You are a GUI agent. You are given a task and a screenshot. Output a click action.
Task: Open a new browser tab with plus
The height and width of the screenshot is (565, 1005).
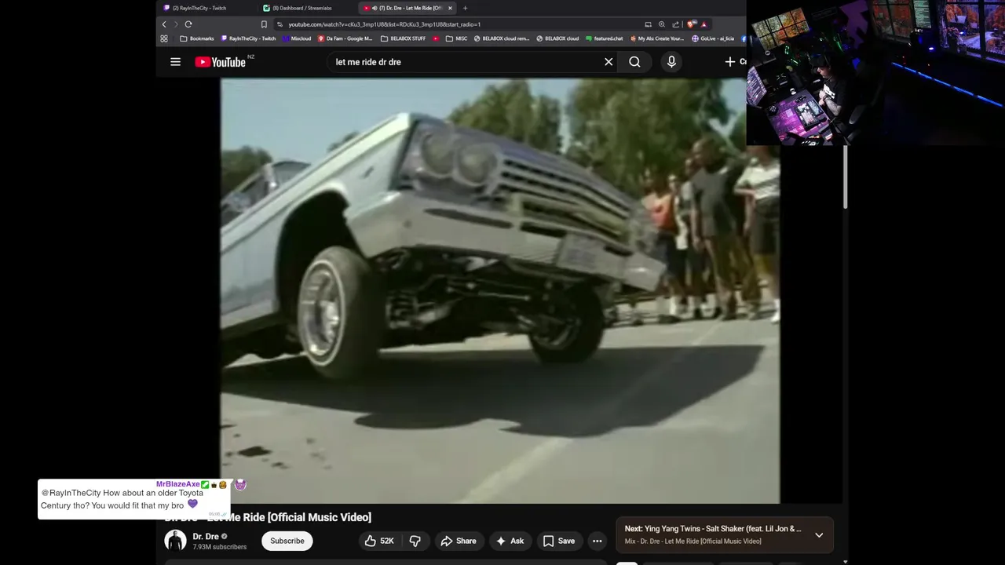[x=465, y=8]
